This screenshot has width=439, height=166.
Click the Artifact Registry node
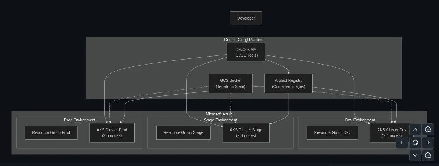pyautogui.click(x=289, y=83)
